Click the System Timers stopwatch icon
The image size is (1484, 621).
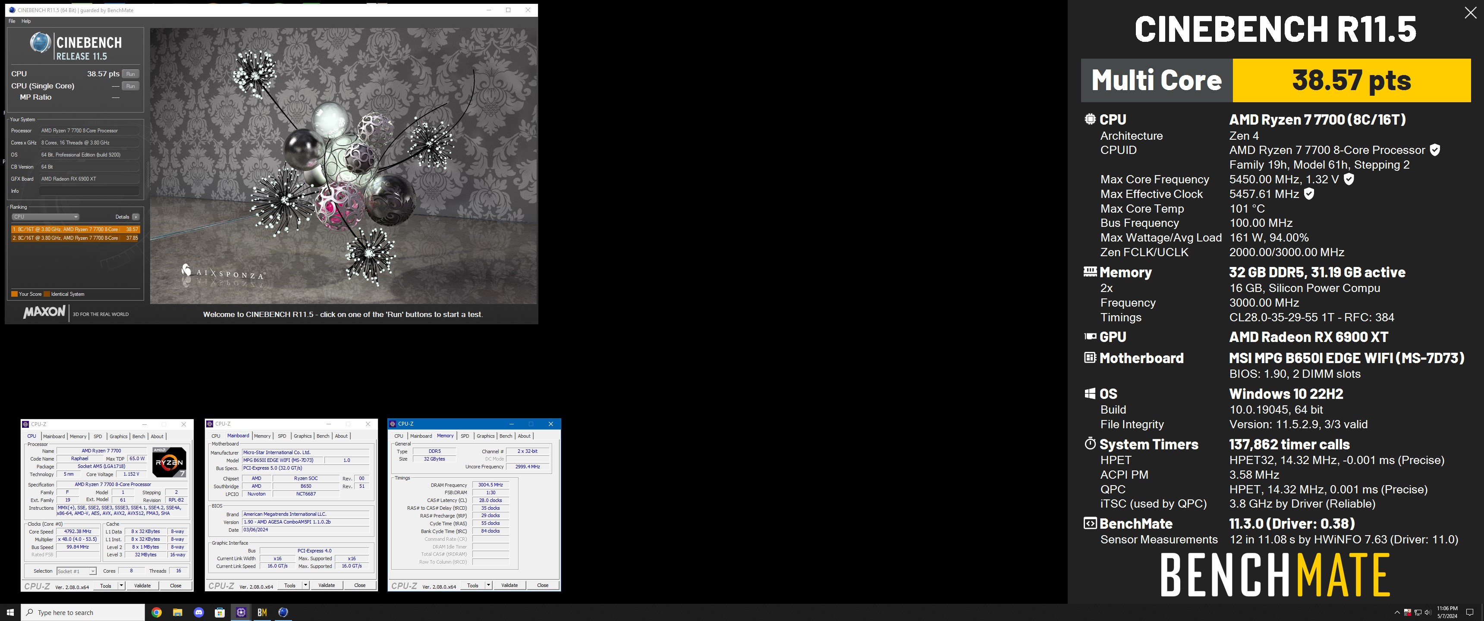[x=1090, y=444]
